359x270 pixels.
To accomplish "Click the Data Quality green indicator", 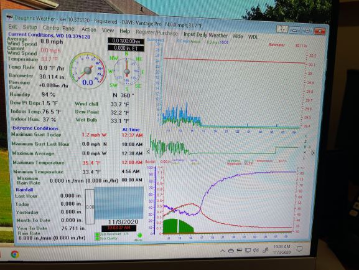I will tap(97, 238).
